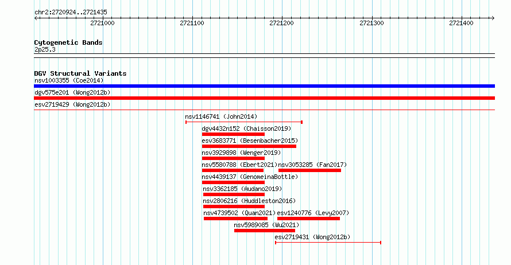Click the DGV Structural Variants track title

coord(80,73)
